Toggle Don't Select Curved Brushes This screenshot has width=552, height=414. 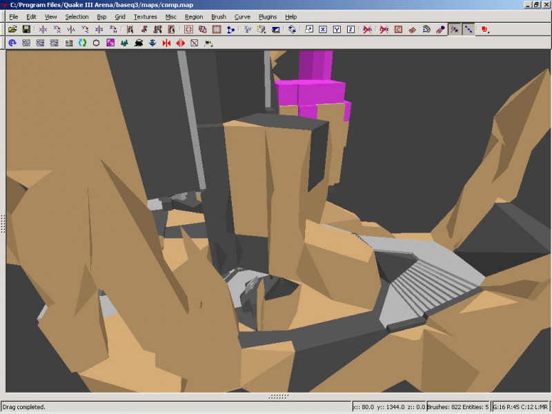coord(384,30)
